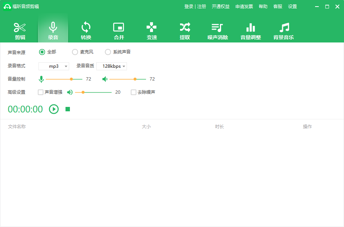This screenshot has height=227, width=344.
Task: Open the 背景音乐 background music tool
Action: (283, 30)
